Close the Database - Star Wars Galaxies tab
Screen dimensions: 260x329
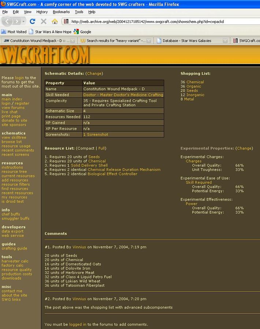225,41
